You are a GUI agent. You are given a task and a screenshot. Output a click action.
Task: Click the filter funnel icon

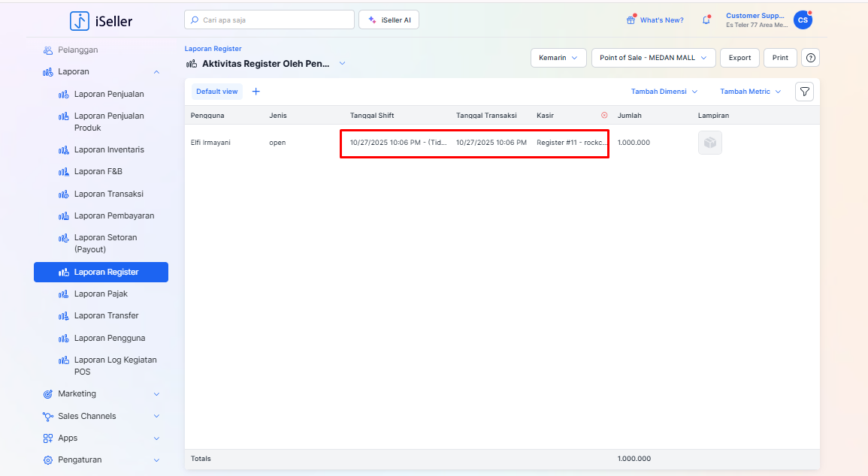coord(804,92)
